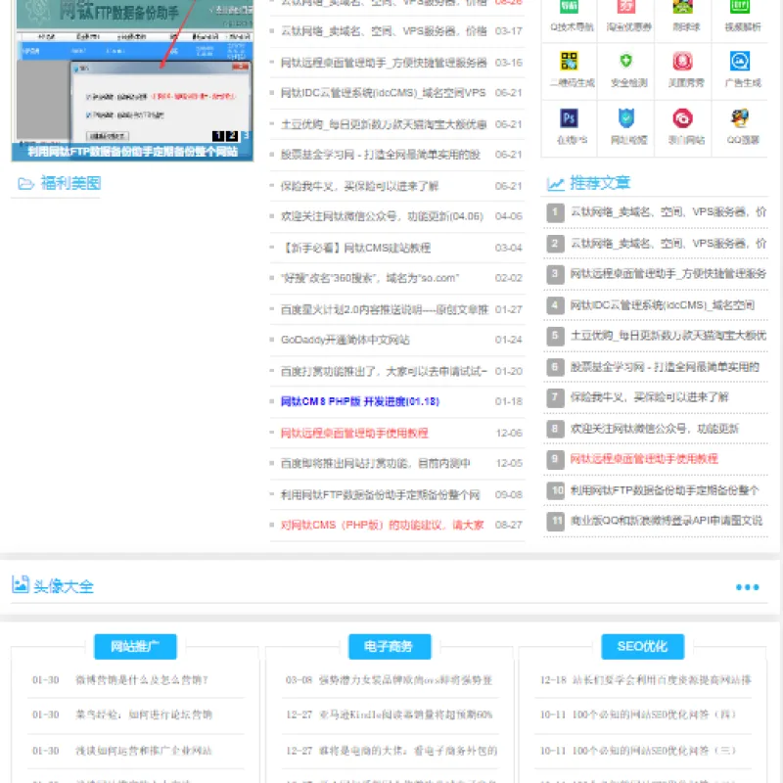Open the 360搜索 so.com article
Screen dimensions: 783x783
370,278
